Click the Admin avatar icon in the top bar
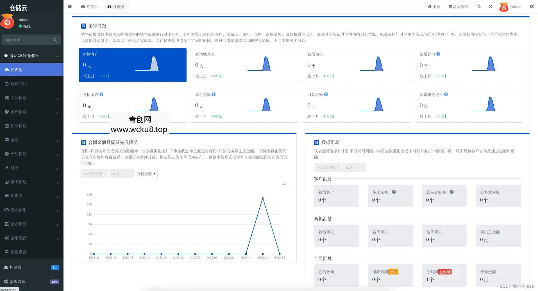This screenshot has height=291, width=538. click(504, 7)
